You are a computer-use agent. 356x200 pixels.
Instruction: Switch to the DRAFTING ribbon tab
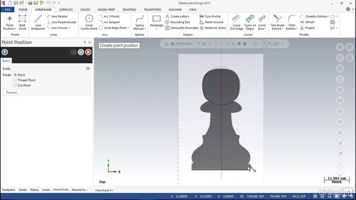pos(130,9)
